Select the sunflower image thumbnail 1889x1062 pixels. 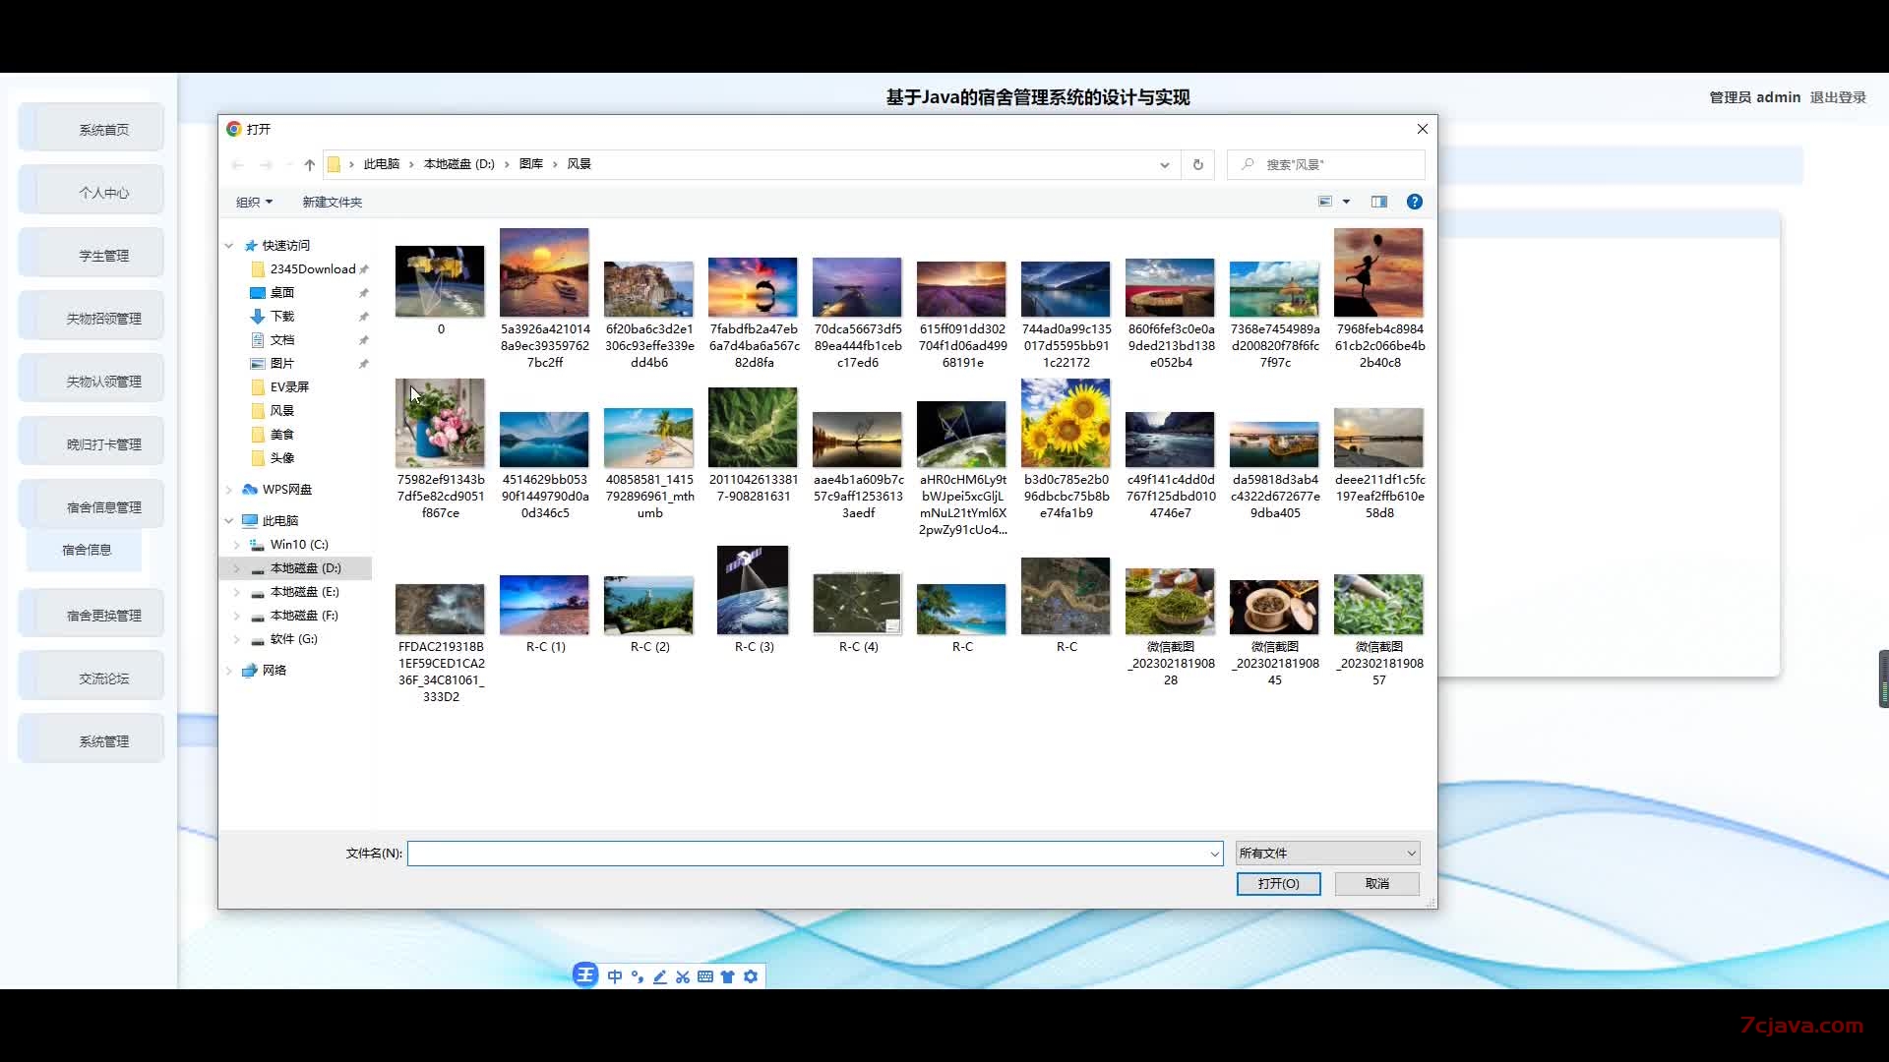tap(1066, 424)
